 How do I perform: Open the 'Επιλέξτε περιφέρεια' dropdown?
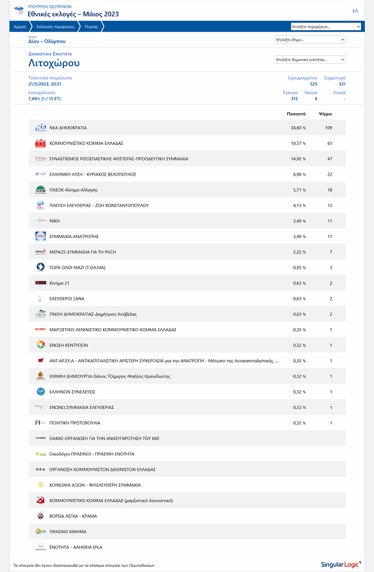tap(326, 27)
